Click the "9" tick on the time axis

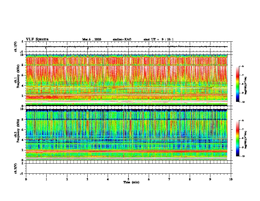pyautogui.click(x=210, y=179)
